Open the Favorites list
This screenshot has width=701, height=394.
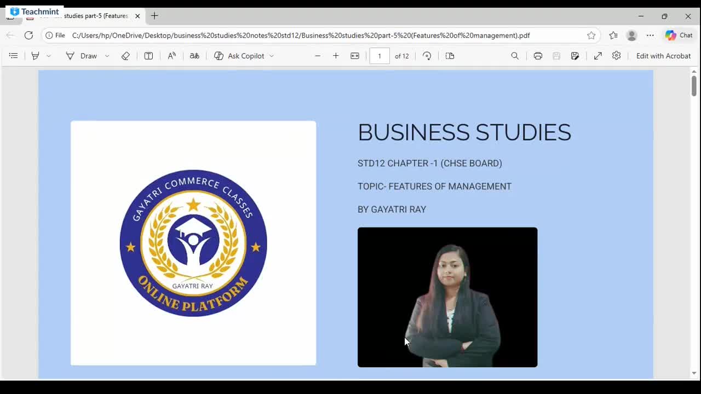tap(613, 35)
